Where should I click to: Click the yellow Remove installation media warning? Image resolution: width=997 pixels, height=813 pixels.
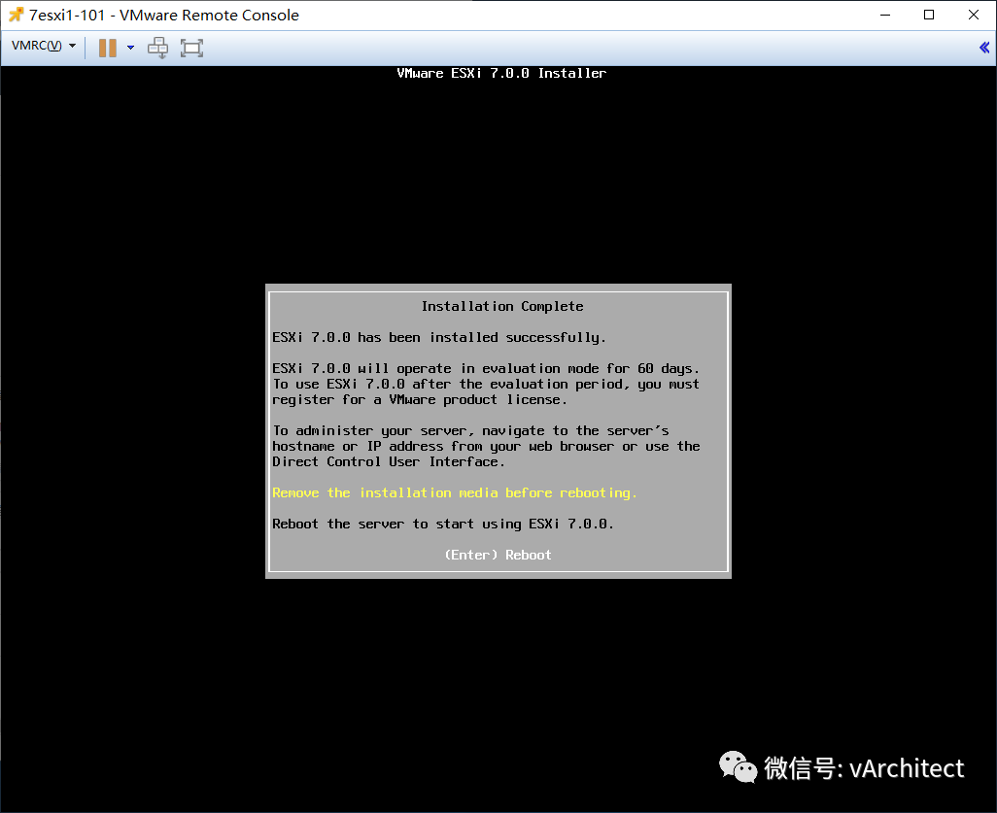coord(454,493)
